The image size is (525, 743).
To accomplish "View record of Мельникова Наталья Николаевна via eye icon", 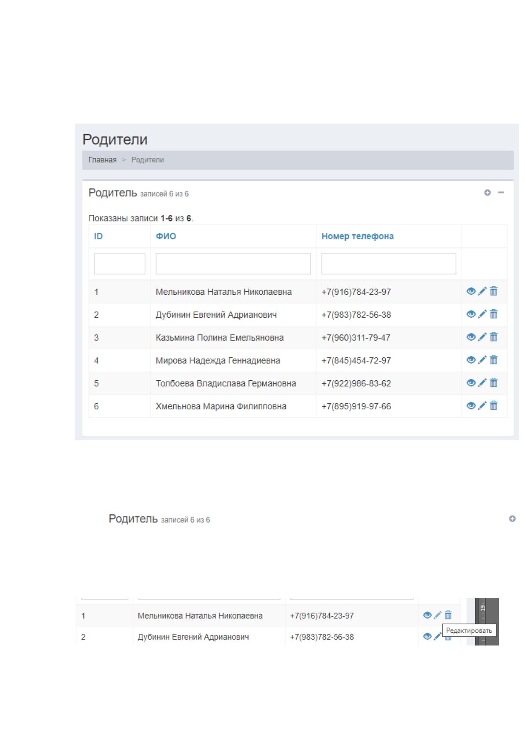I will point(471,291).
